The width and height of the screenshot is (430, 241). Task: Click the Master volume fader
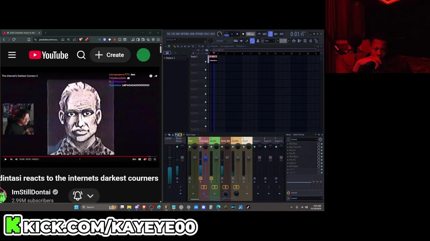[x=182, y=159]
